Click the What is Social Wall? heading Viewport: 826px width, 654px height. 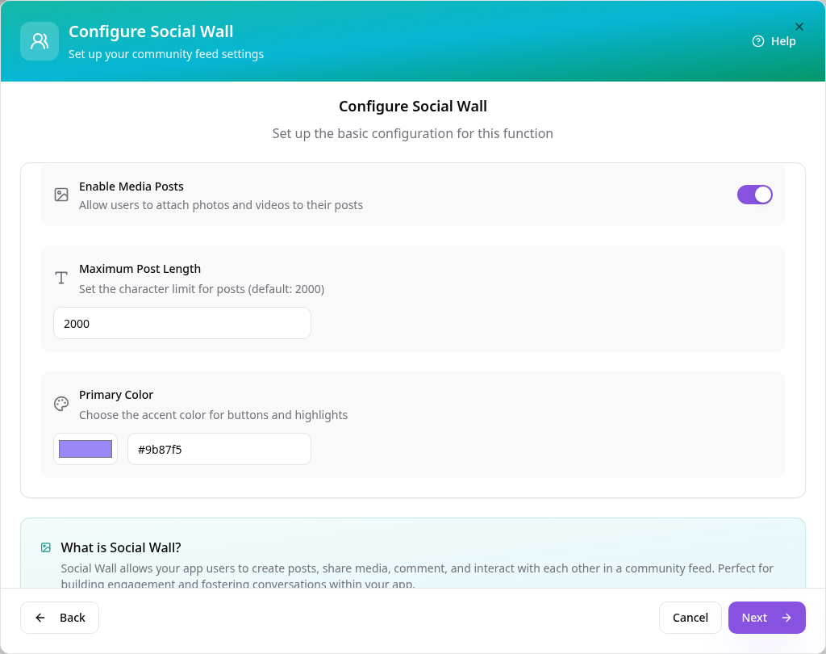point(121,547)
